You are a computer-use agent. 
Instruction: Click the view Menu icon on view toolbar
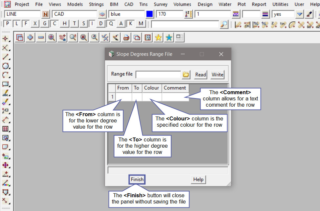[20, 37]
